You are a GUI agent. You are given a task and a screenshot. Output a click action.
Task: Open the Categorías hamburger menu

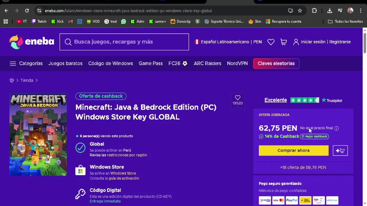26,64
